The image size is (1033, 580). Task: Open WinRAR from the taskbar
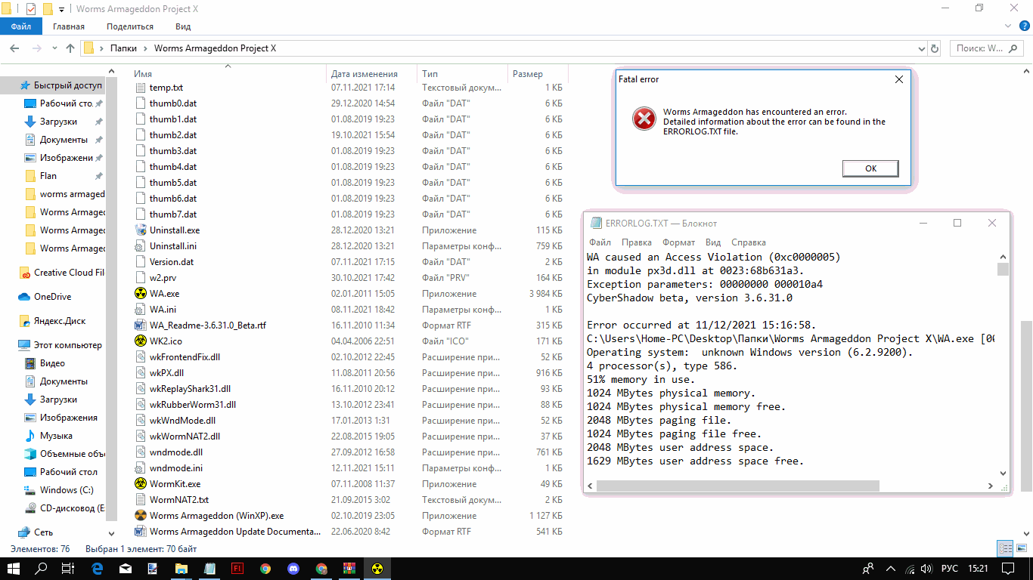pos(349,568)
